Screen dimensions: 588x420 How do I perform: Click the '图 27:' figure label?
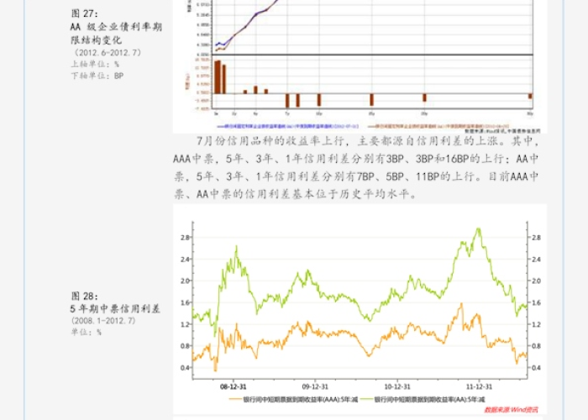[x=84, y=13]
